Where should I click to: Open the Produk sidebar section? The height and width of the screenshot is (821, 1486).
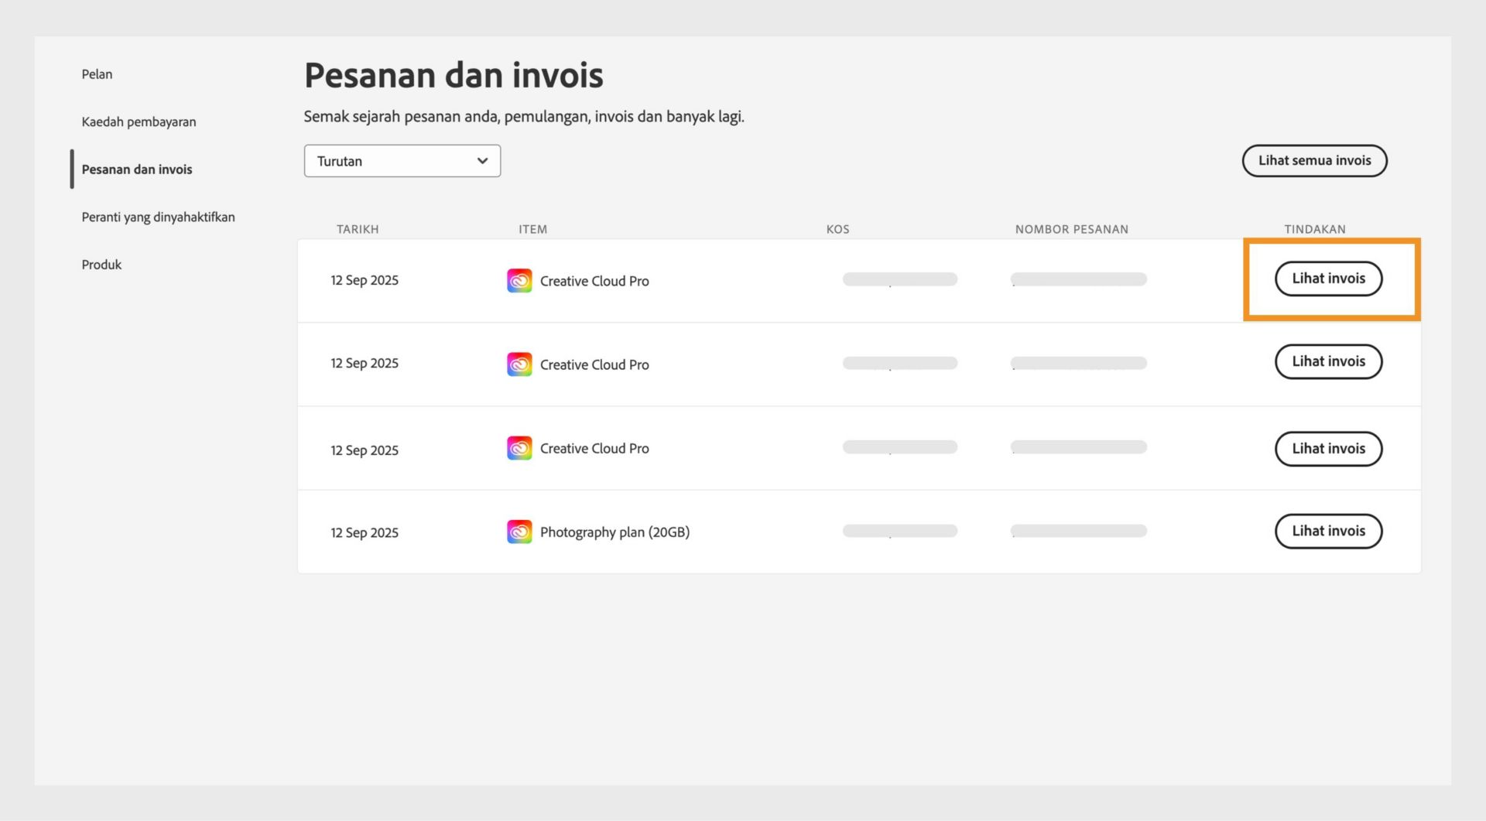[101, 265]
